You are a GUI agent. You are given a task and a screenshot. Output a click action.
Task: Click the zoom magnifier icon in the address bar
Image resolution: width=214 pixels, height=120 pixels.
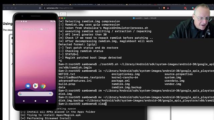pyautogui.click(x=159, y=8)
